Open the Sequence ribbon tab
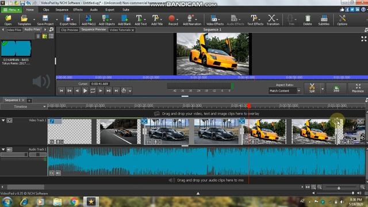The width and height of the screenshot is (368, 207). [62, 10]
